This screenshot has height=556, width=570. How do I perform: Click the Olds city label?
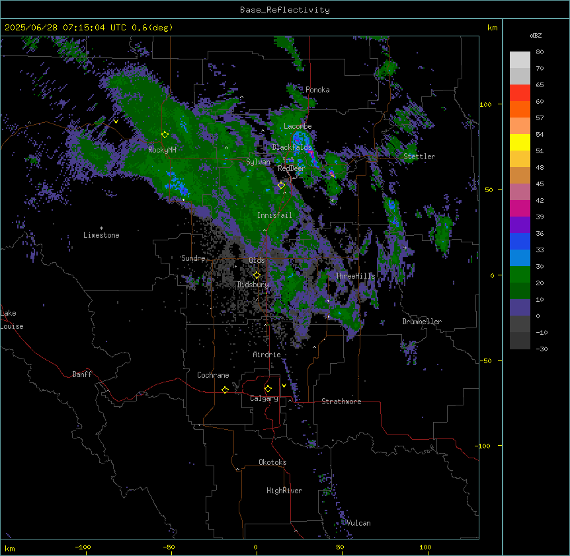pyautogui.click(x=257, y=260)
